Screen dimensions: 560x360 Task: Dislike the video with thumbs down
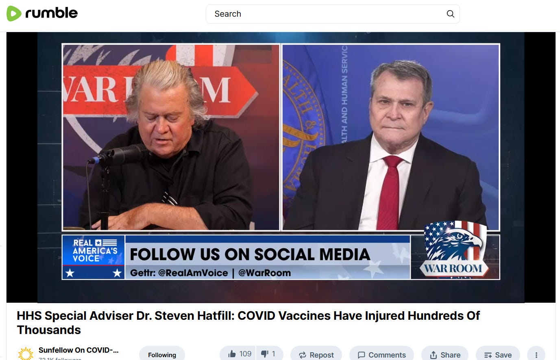coord(269,354)
